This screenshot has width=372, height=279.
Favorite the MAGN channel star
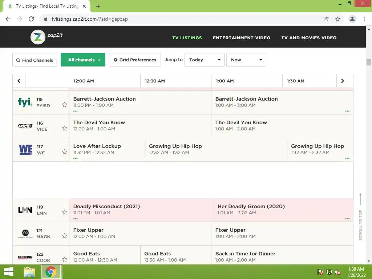[65, 236]
